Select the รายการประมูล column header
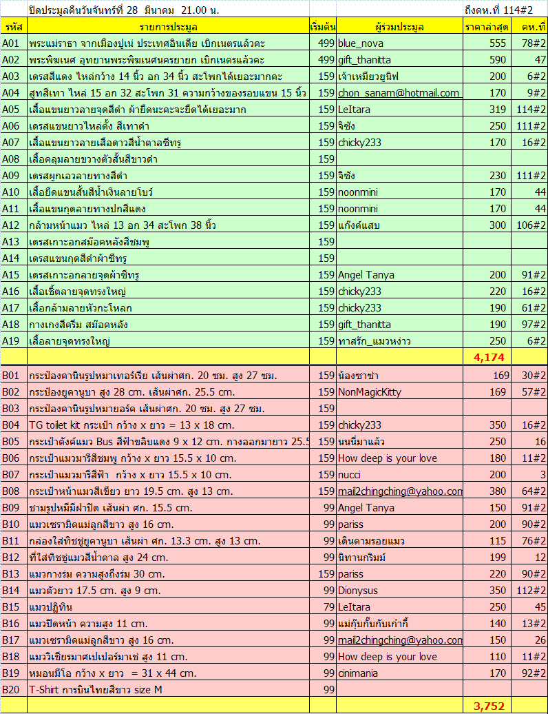Viewport: 548px width, 714px height. click(x=168, y=27)
